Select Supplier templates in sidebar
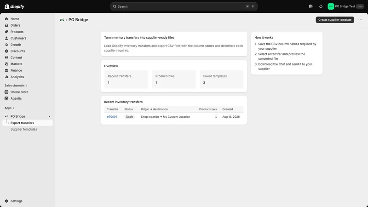 click(24, 129)
